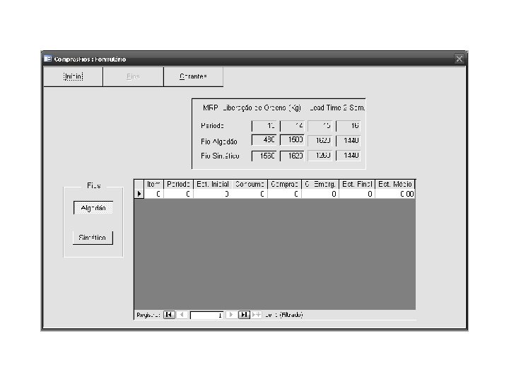The height and width of the screenshot is (382, 509).
Task: Click the Item cell in first grid row
Action: [153, 194]
